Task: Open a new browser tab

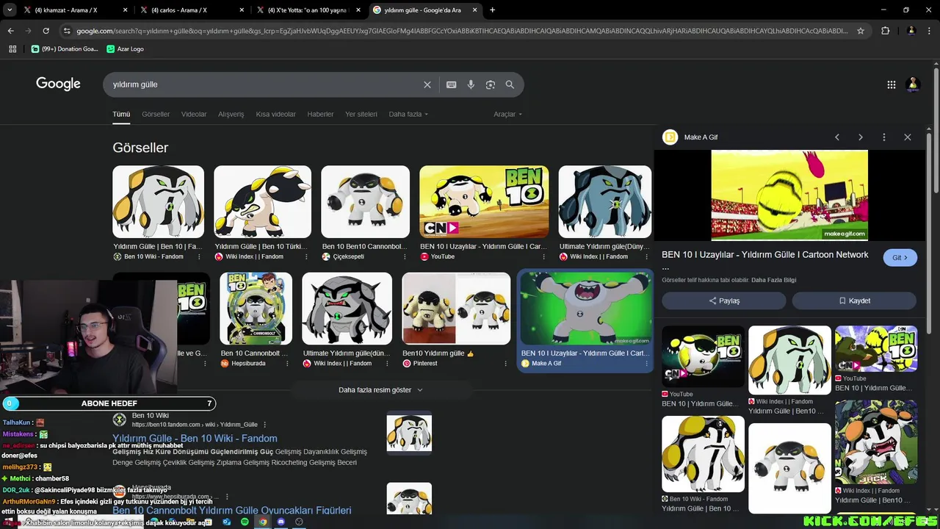Action: (492, 10)
